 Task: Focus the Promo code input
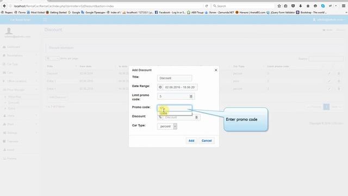point(175,108)
